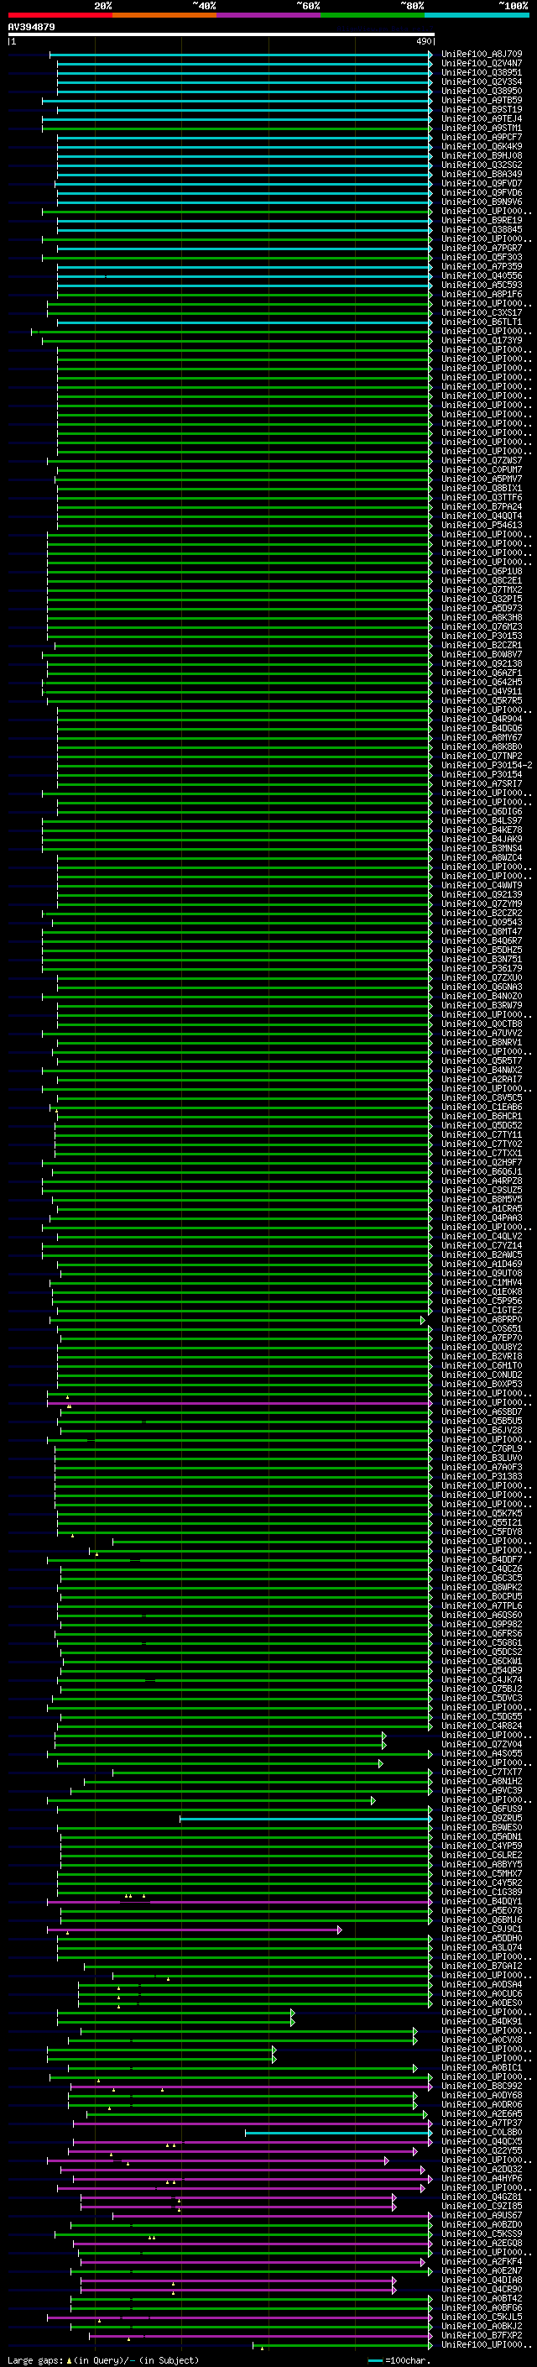The height and width of the screenshot is (2367, 537).
Task: Click label UniRef100_C4YP59
Action: [482, 1845]
